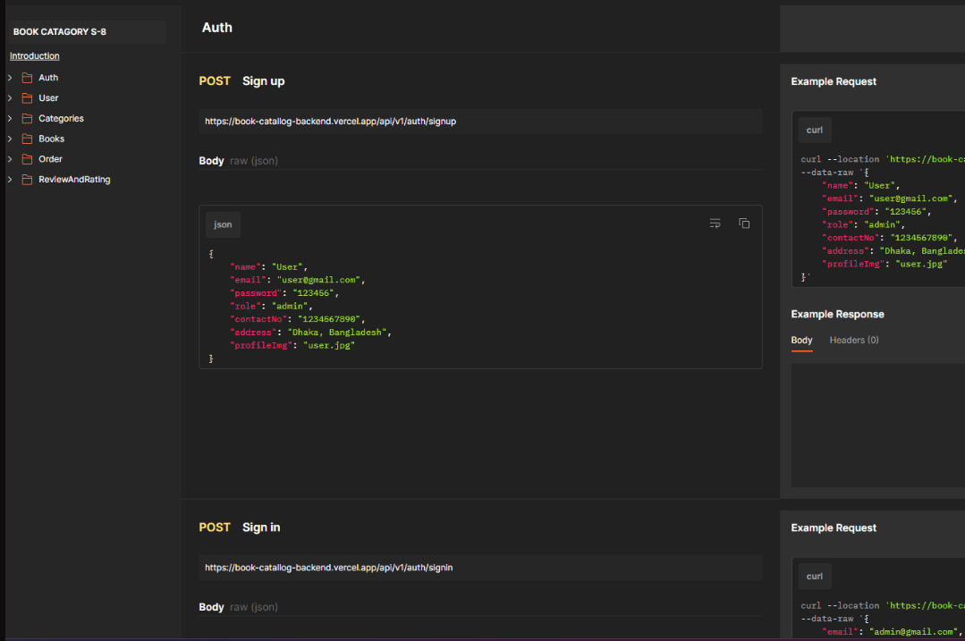The image size is (965, 641).
Task: Click the Books folder icon
Action: pyautogui.click(x=27, y=139)
